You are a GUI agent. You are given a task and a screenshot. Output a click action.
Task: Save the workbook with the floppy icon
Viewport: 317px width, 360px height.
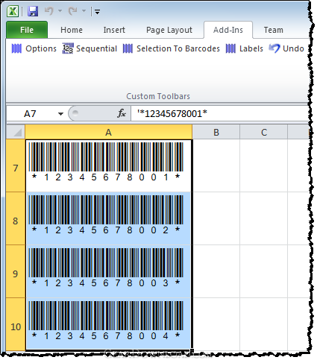(x=33, y=11)
